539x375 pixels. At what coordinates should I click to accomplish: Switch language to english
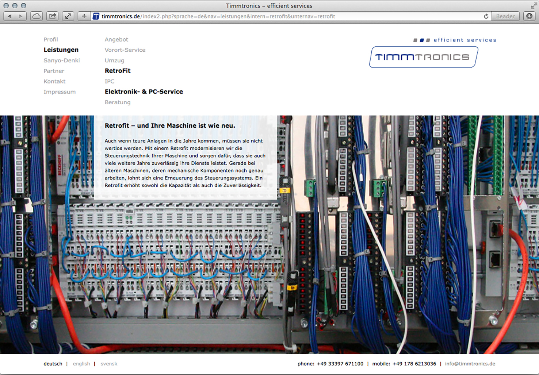click(81, 364)
